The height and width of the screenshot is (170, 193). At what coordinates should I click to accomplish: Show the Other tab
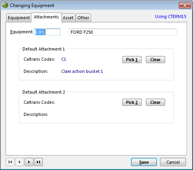click(x=83, y=18)
